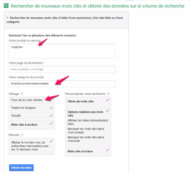Open 'Personnaliser votre recherche' help icon
The height and width of the screenshot is (174, 189).
(108, 94)
